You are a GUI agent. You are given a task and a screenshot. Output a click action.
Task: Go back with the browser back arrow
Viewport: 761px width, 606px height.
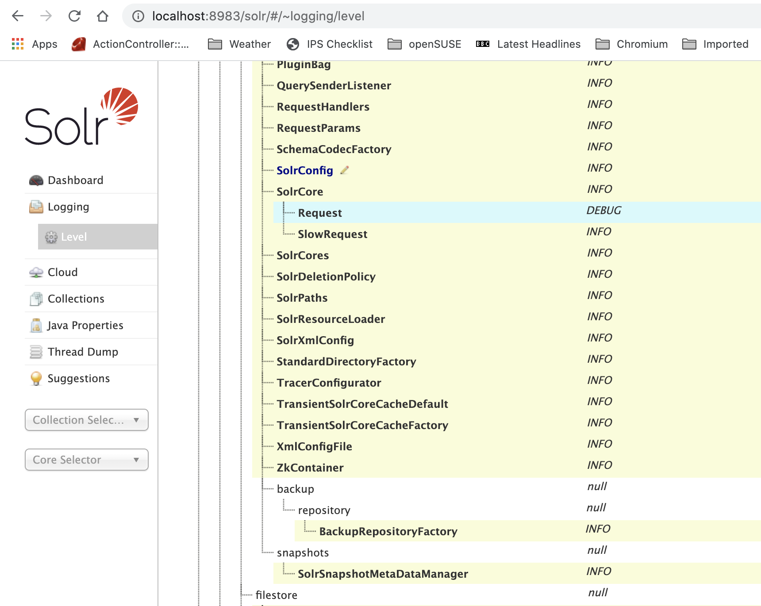point(18,16)
